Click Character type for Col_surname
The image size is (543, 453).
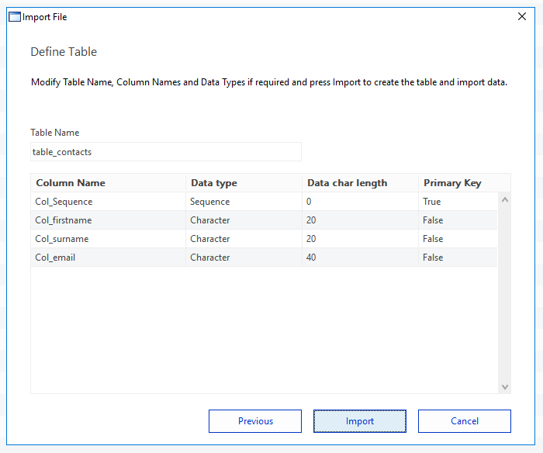pyautogui.click(x=244, y=239)
